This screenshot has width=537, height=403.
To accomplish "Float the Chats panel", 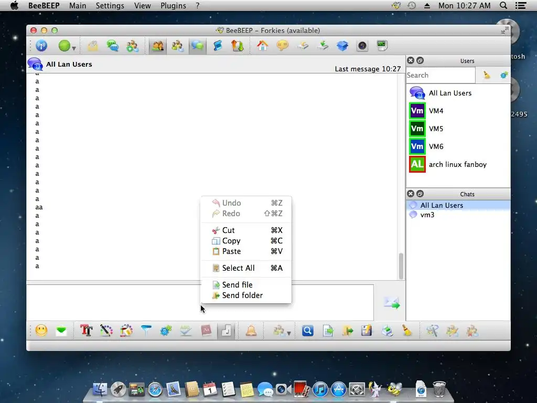I will tap(420, 194).
